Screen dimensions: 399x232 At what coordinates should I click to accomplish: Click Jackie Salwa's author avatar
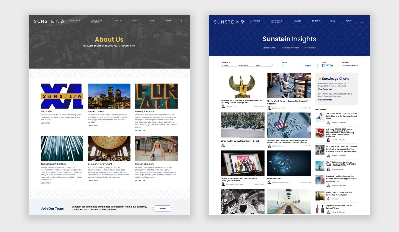(x=328, y=169)
